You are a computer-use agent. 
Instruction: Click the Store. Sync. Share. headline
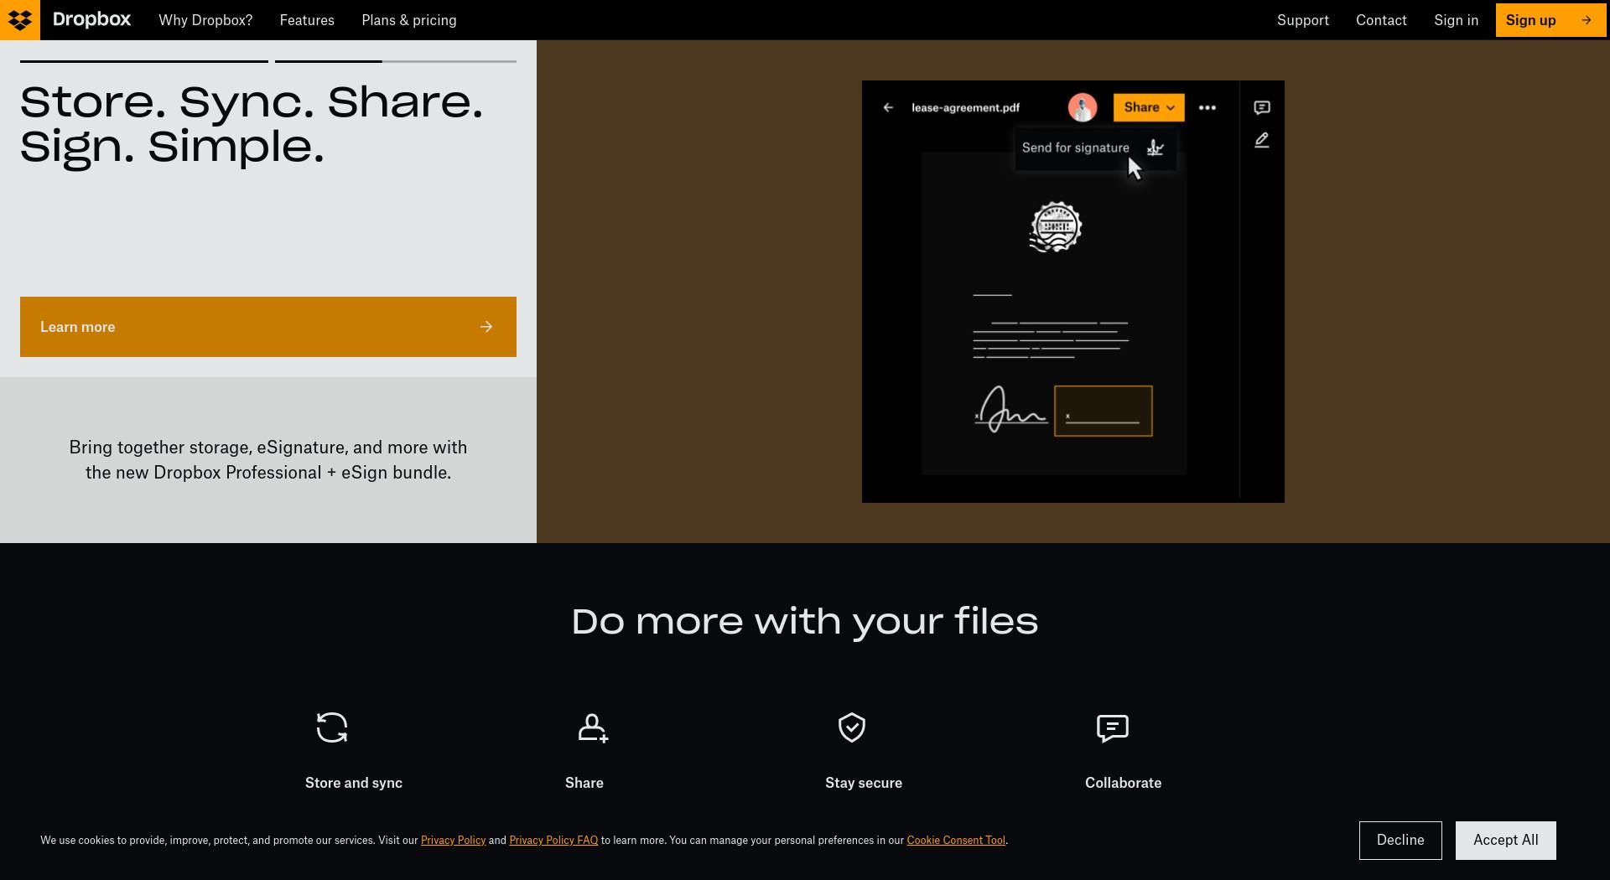252,125
